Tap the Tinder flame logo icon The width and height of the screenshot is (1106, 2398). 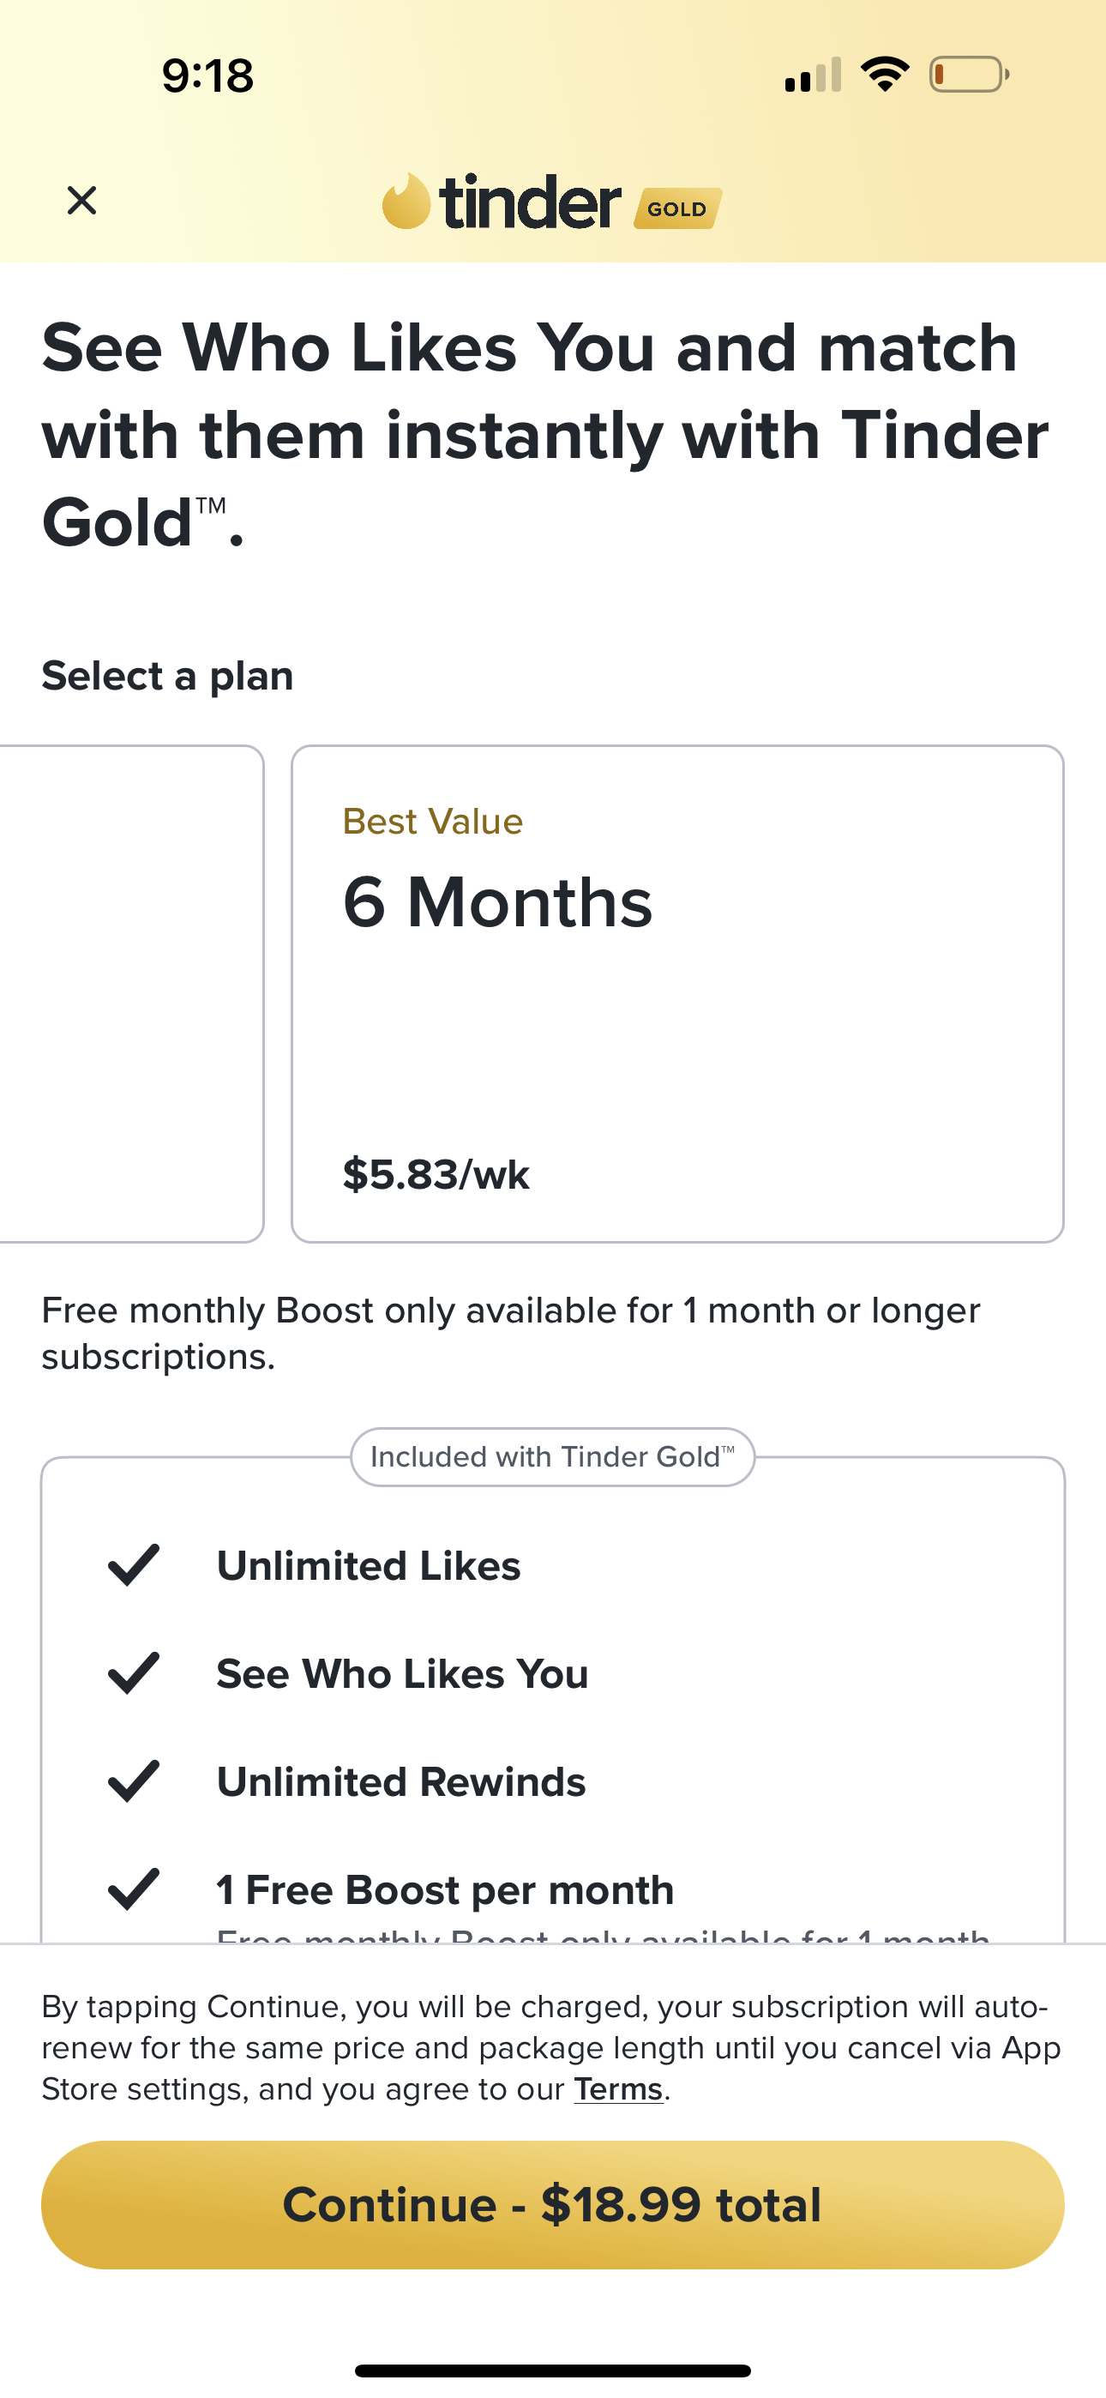(x=406, y=201)
